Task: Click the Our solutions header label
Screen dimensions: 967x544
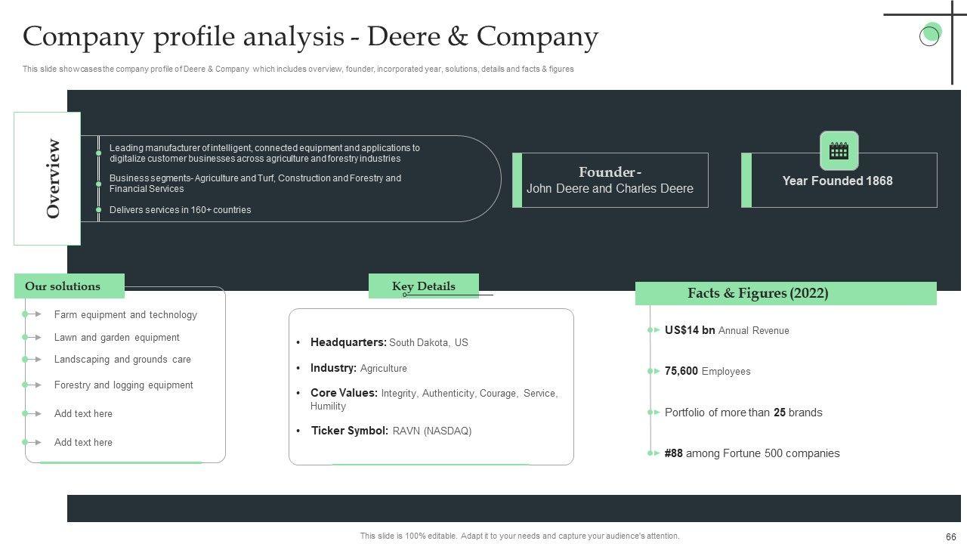Action: click(69, 286)
